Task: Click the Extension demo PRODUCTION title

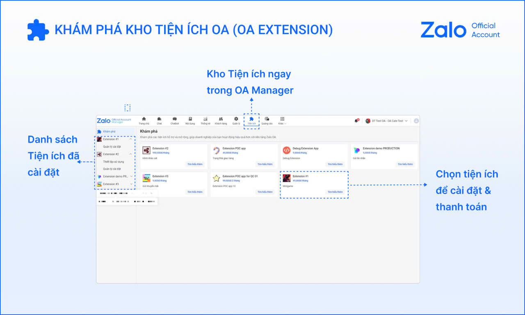Action: pos(381,148)
